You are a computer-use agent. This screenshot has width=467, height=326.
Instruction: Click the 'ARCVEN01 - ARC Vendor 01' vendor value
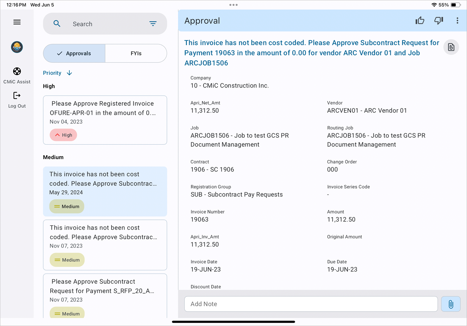click(x=367, y=110)
